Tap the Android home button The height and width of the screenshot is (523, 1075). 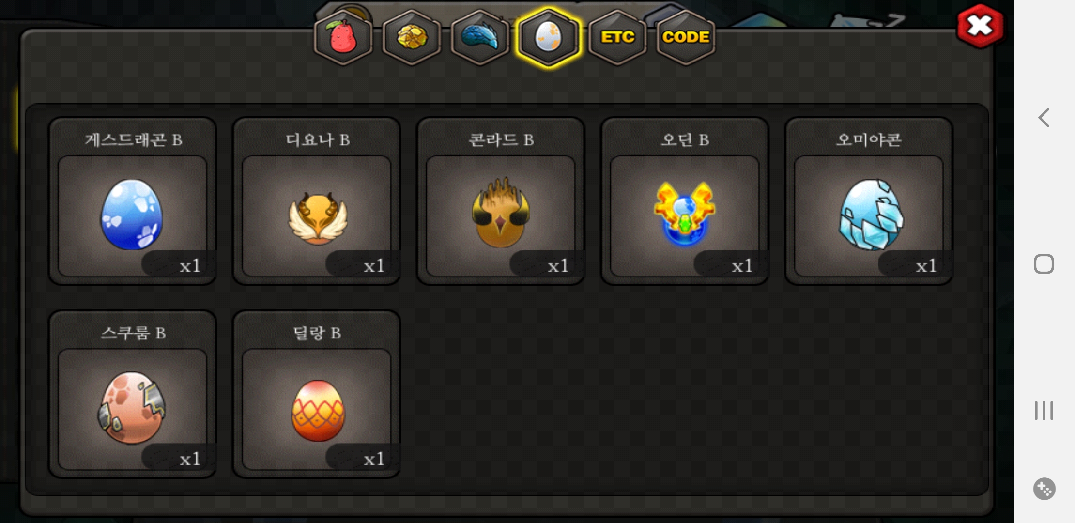pyautogui.click(x=1044, y=264)
